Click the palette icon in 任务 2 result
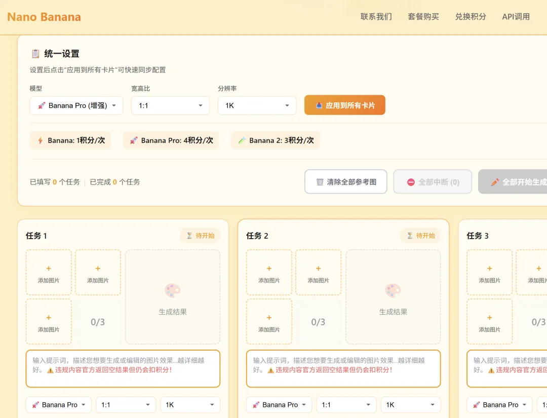This screenshot has height=418, width=547. (x=393, y=290)
